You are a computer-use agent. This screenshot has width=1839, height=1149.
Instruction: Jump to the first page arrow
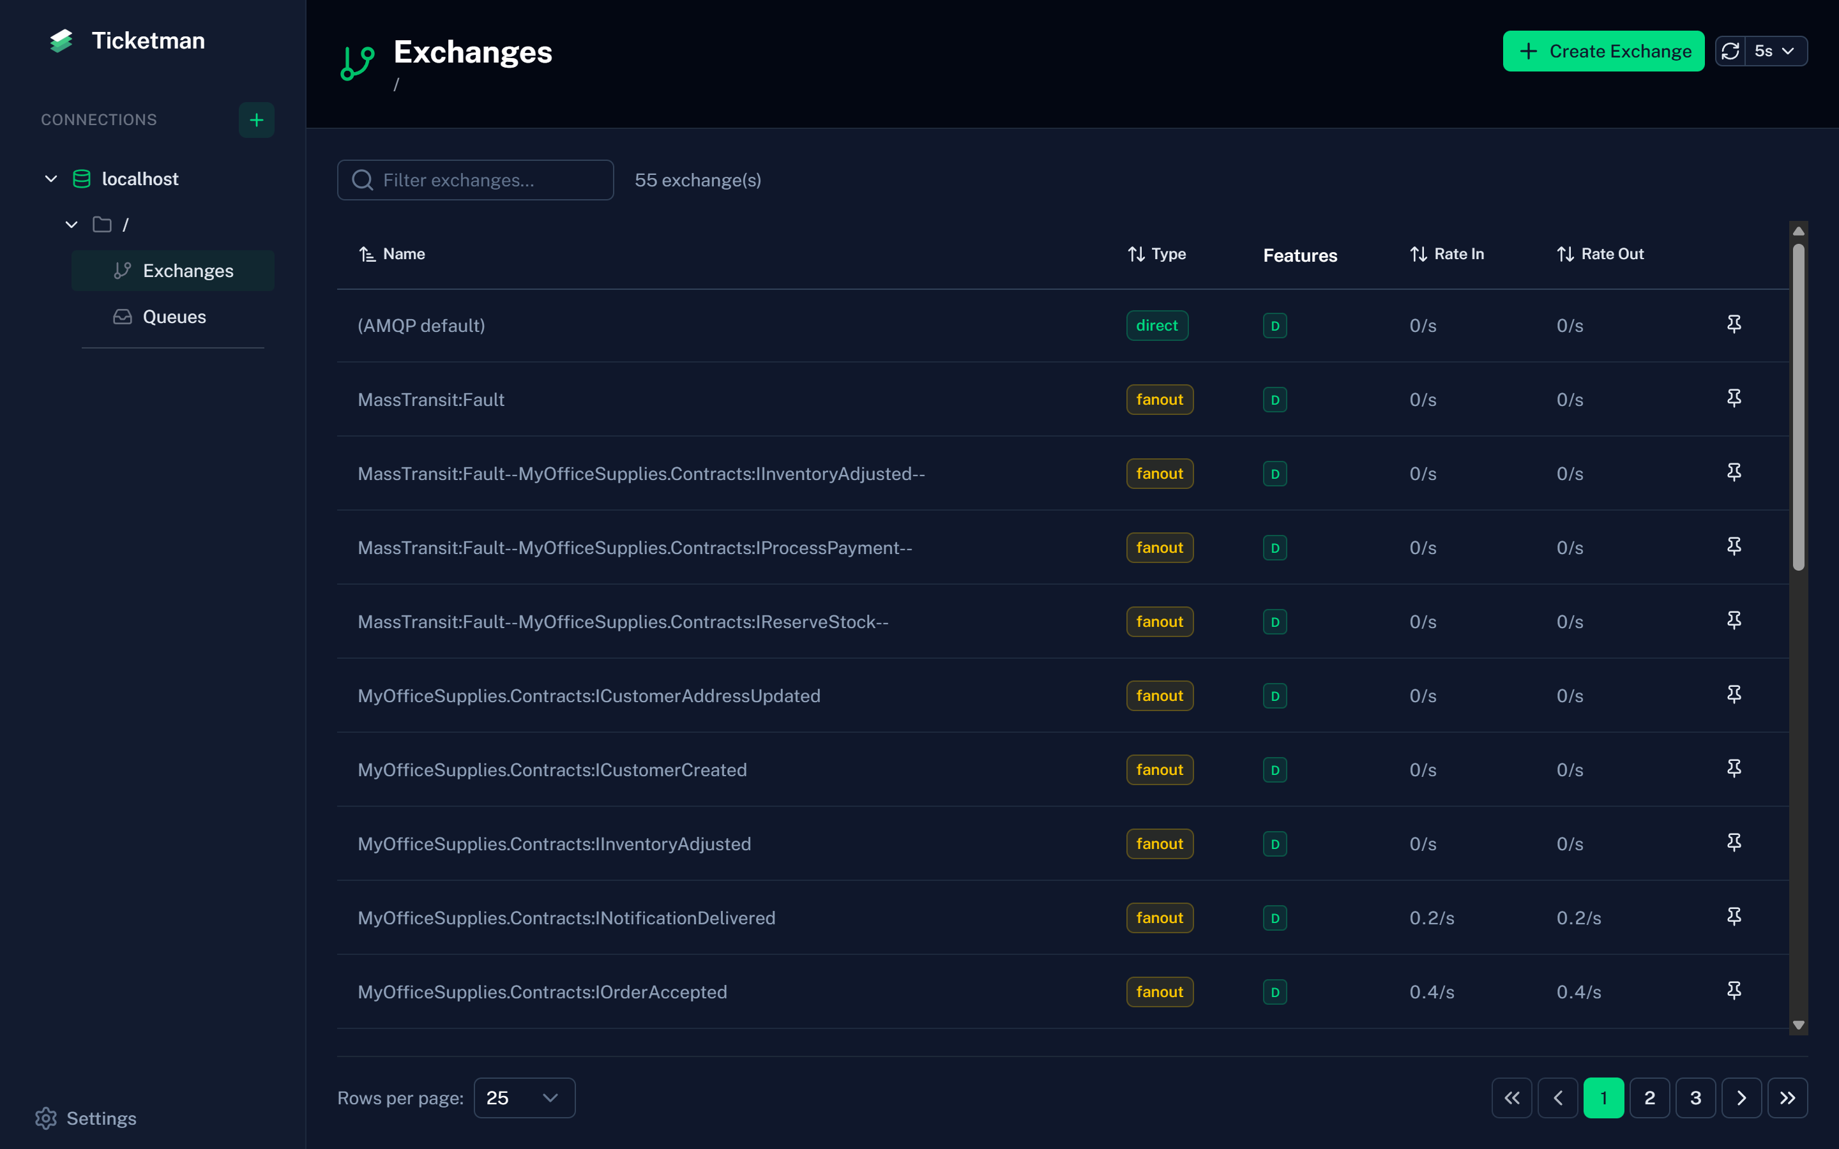(x=1511, y=1097)
